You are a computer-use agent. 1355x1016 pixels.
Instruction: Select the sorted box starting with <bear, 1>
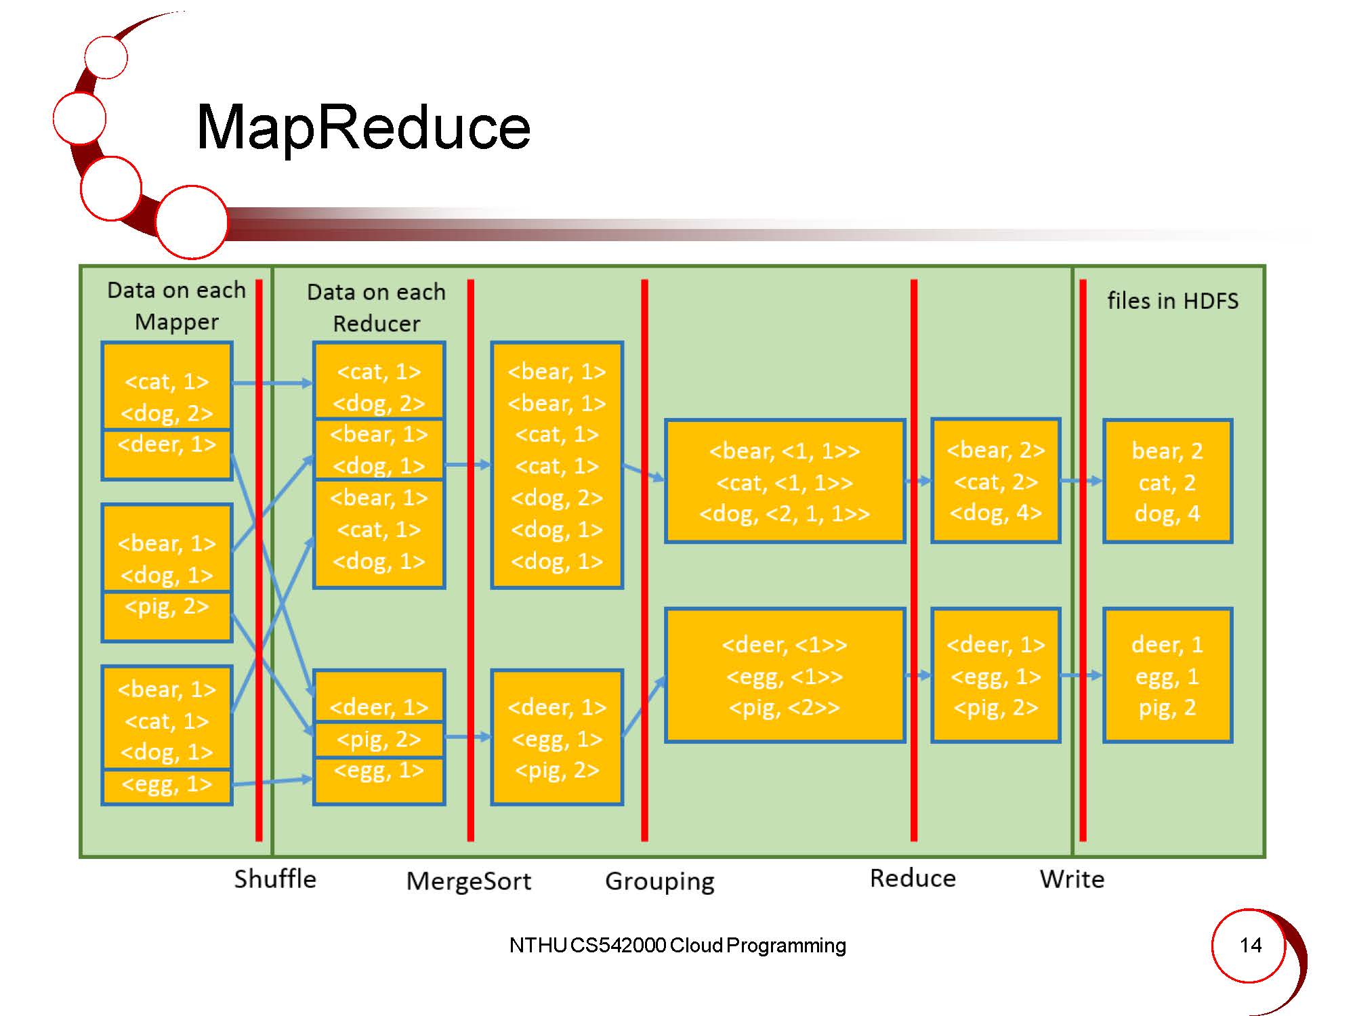click(x=556, y=465)
